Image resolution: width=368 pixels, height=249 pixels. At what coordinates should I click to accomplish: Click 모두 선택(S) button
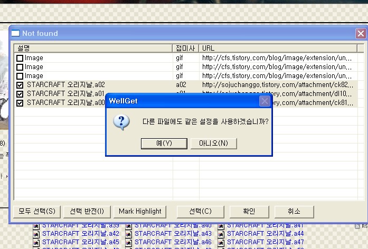pyautogui.click(x=37, y=212)
